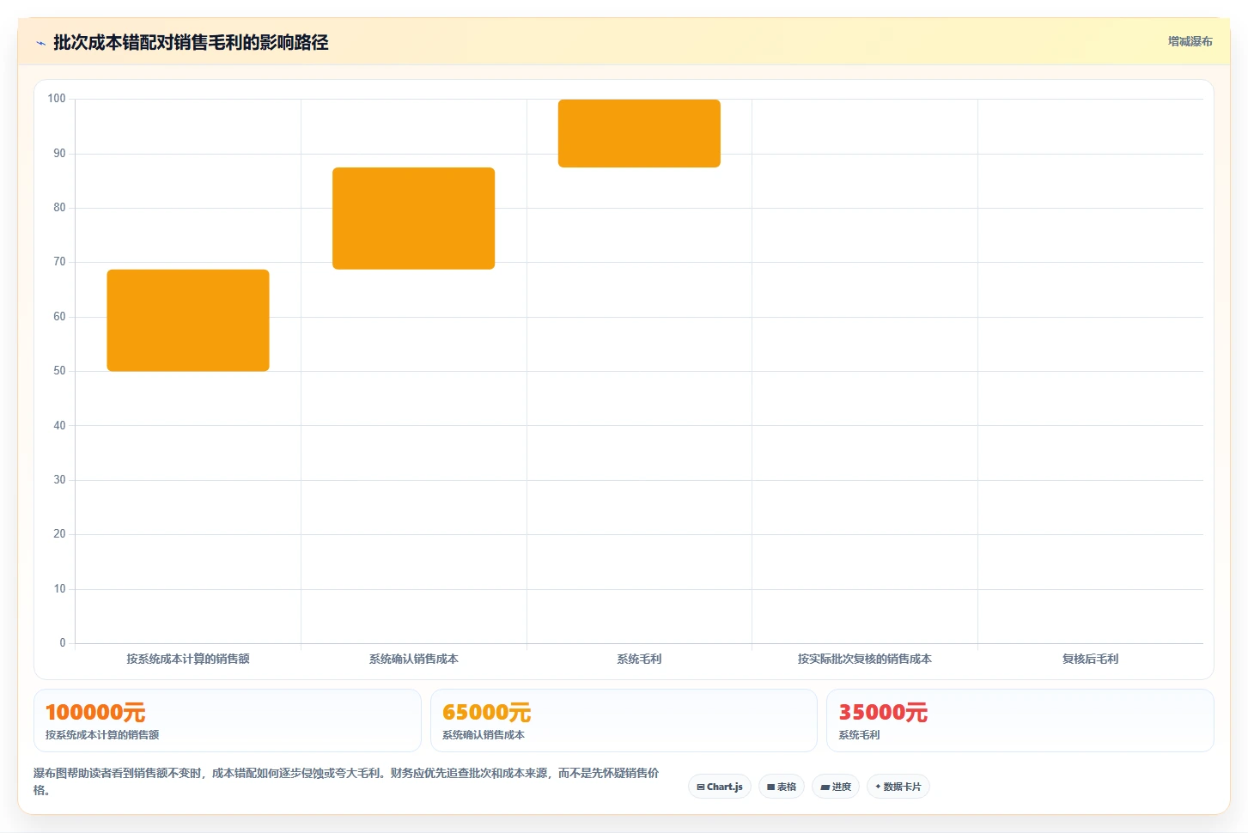This screenshot has width=1248, height=833.
Task: Click the y-axis value 100
Action: pyautogui.click(x=57, y=99)
